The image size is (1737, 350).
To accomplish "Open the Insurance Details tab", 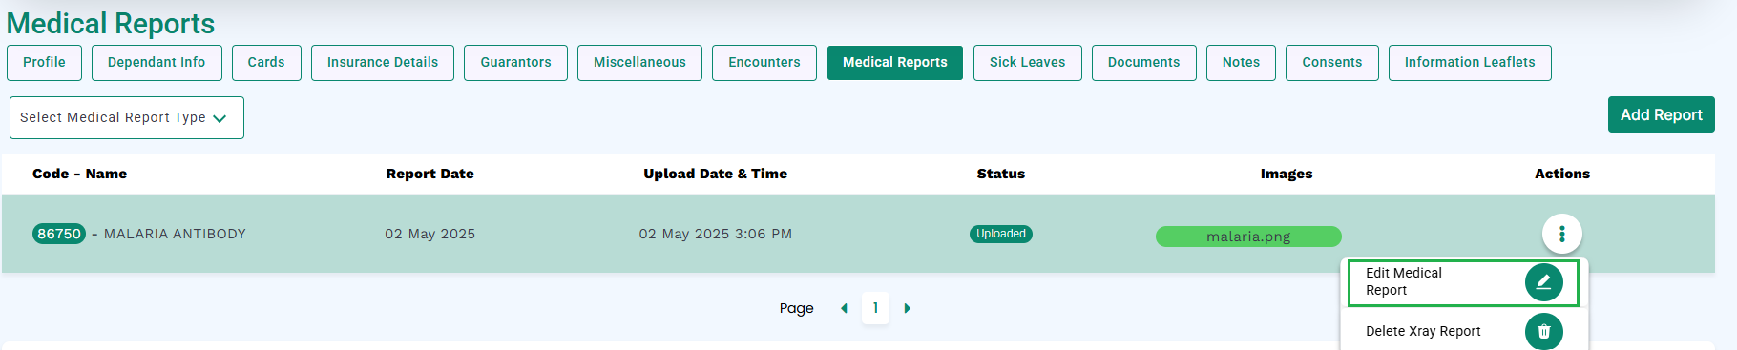I will coord(383,62).
